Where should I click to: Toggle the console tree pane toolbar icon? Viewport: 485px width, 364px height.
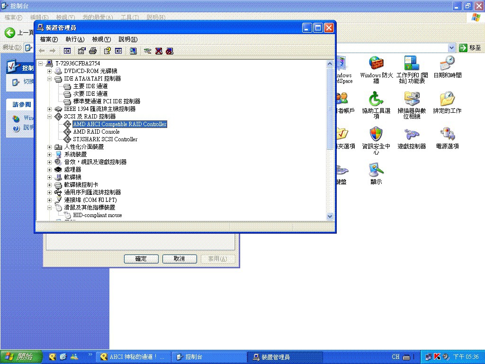click(x=67, y=51)
